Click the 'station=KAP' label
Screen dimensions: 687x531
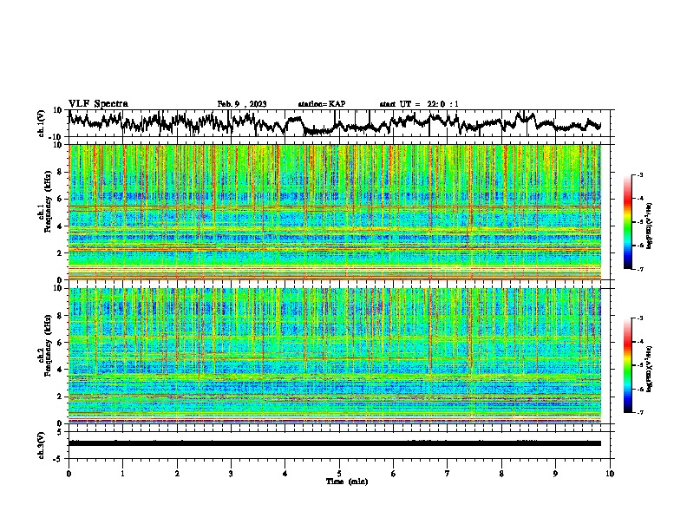(322, 104)
